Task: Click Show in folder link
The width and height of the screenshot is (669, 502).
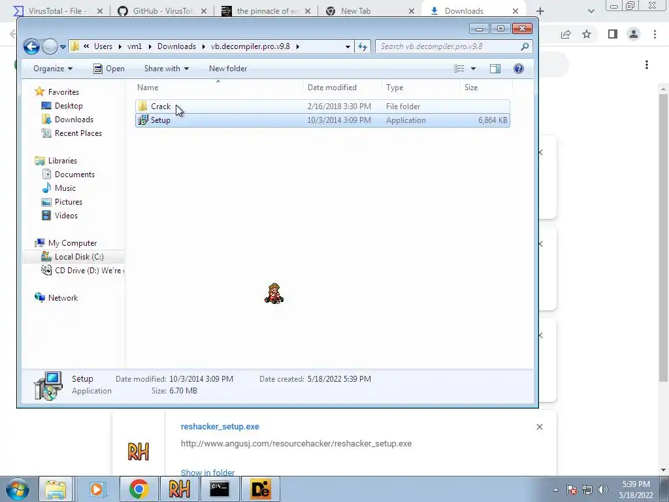Action: point(208,473)
